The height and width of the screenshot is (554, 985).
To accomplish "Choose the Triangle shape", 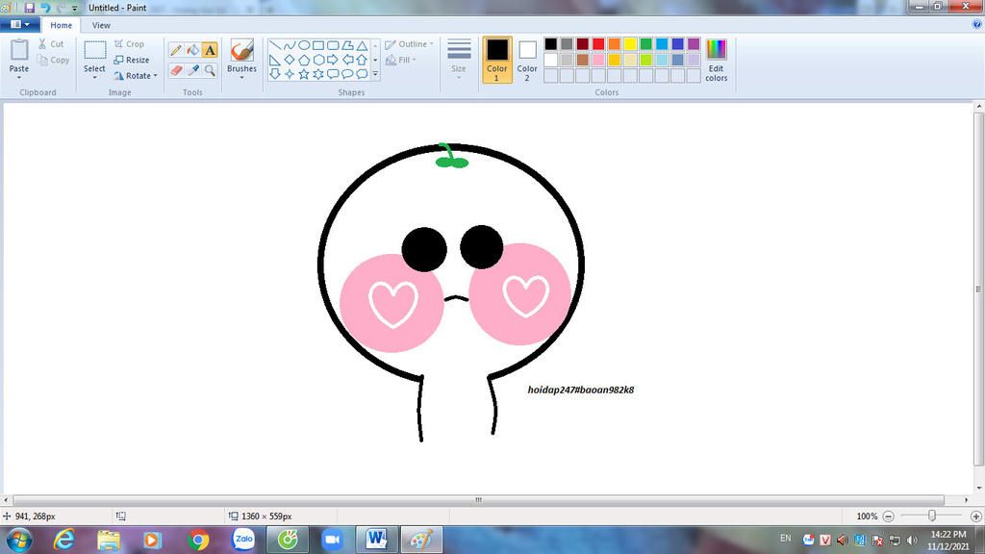I will pos(362,45).
